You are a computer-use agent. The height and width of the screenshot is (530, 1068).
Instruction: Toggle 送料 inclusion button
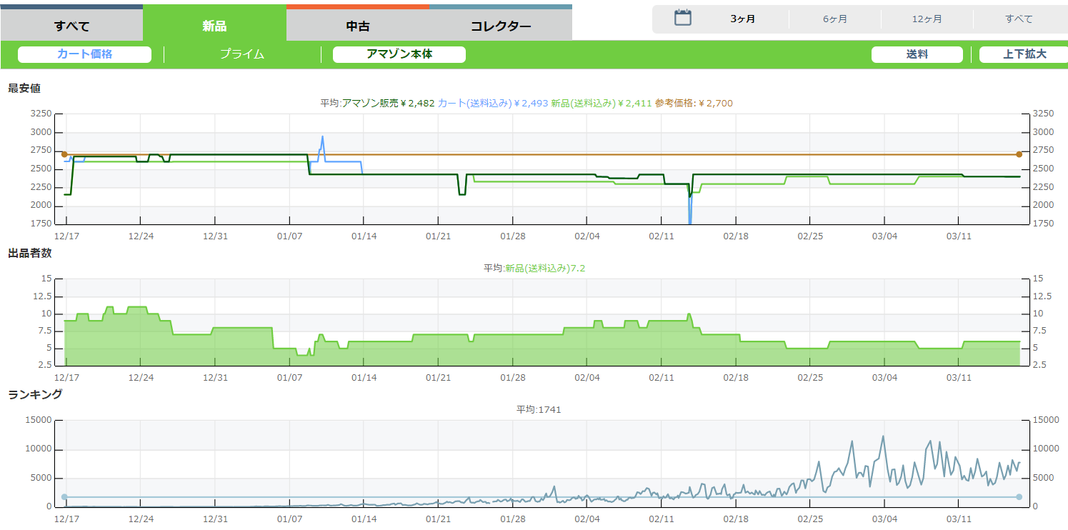pyautogui.click(x=917, y=54)
